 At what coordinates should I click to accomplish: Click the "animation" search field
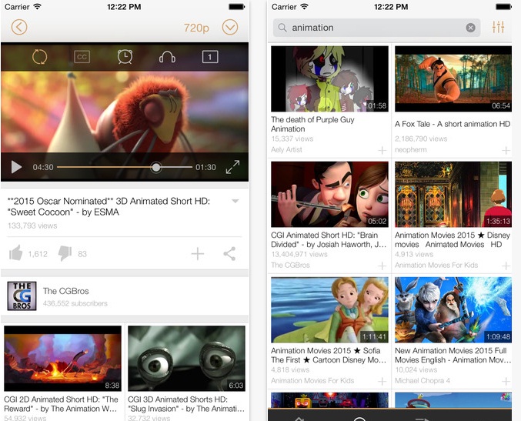(x=376, y=28)
